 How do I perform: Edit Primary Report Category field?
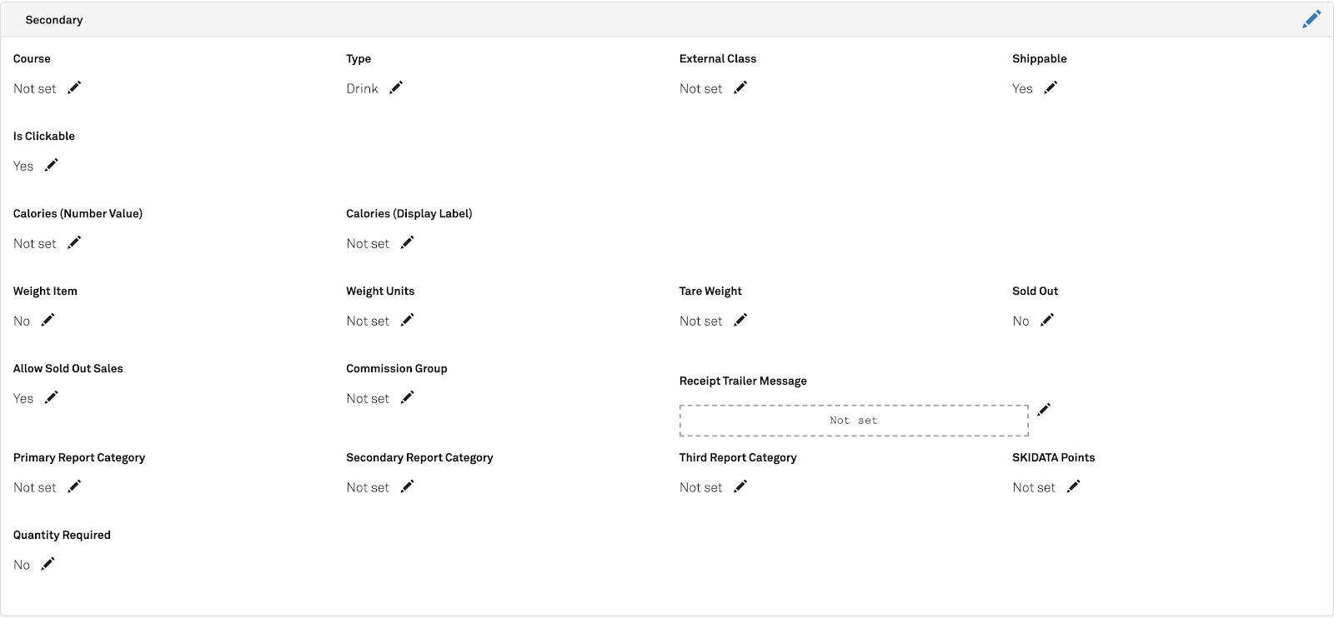point(74,486)
